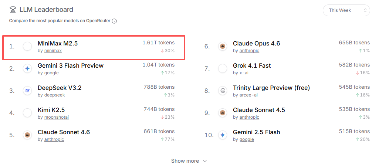Expand the list with Show more
Image resolution: width=389 pixels, height=166 pixels.
click(185, 161)
